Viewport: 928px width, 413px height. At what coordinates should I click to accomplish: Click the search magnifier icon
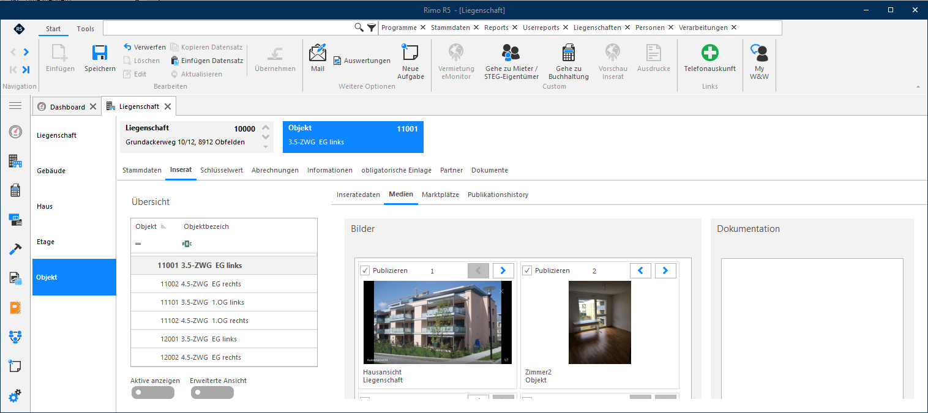[x=359, y=28]
